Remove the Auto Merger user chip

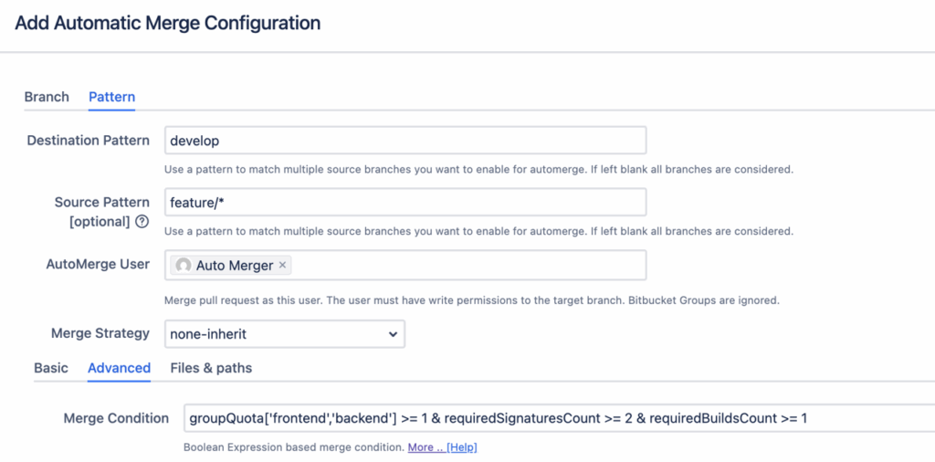283,266
